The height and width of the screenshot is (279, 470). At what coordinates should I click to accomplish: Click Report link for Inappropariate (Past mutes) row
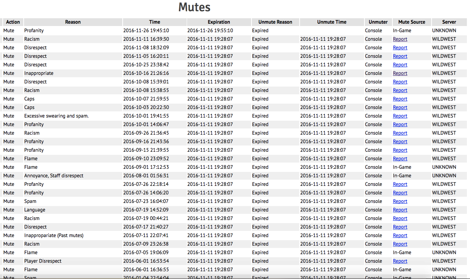tap(400, 236)
